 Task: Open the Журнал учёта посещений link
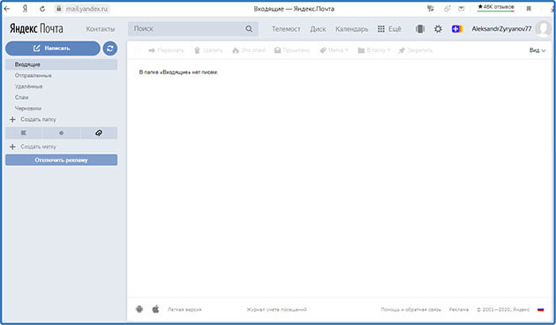point(276,309)
